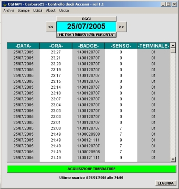Image resolution: width=179 pixels, height=189 pixels.
Task: Click the 25/07/2005 cyan date field
Action: tap(86, 26)
